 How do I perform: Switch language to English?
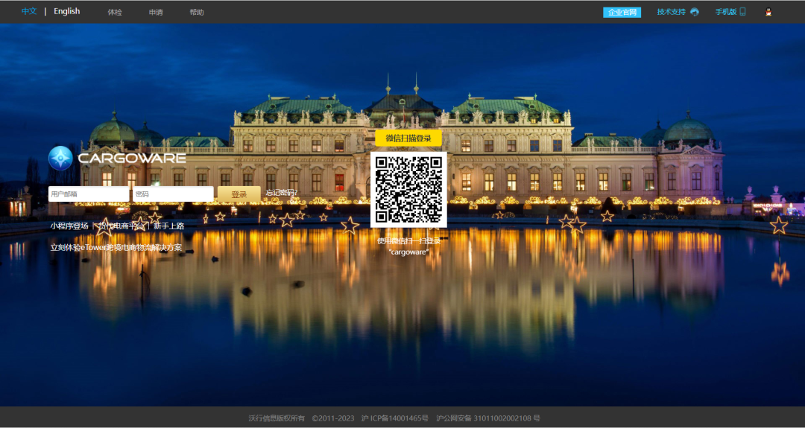(66, 12)
